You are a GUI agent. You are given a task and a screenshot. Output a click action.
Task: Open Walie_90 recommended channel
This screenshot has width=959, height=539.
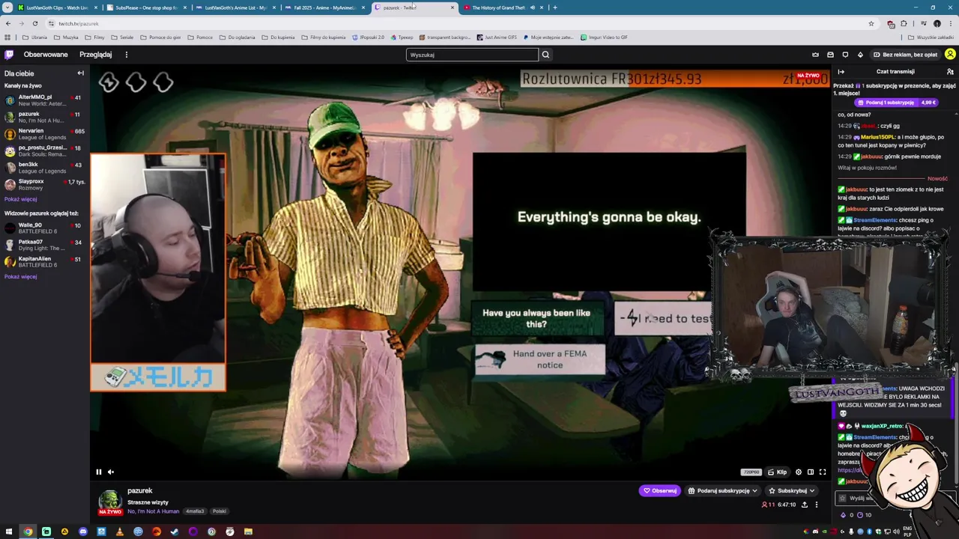click(x=43, y=228)
